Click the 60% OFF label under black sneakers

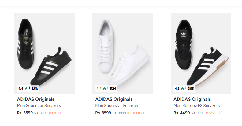[x=57, y=113]
